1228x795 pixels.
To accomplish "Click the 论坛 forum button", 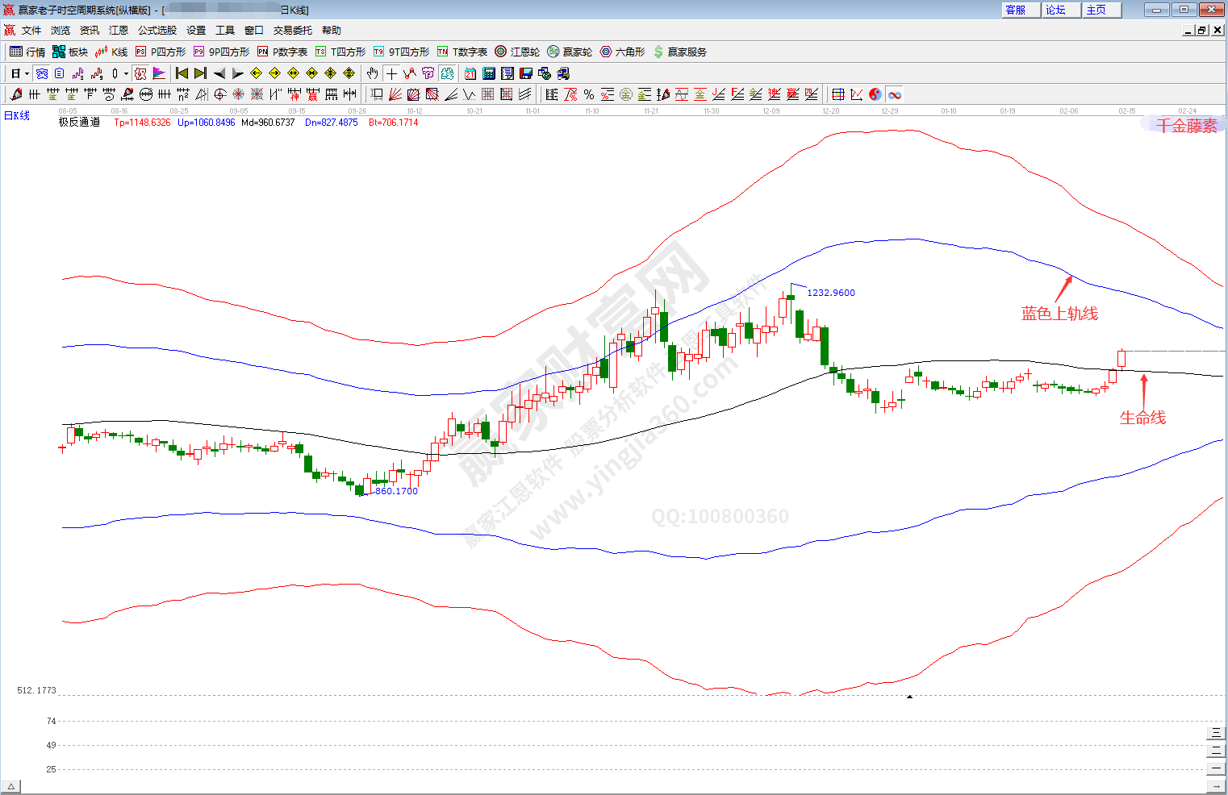I will click(x=1056, y=10).
